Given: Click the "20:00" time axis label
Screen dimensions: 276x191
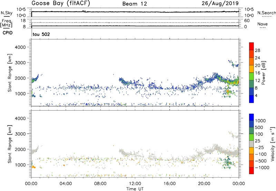Looking at the screenshot, I should [x=204, y=184].
